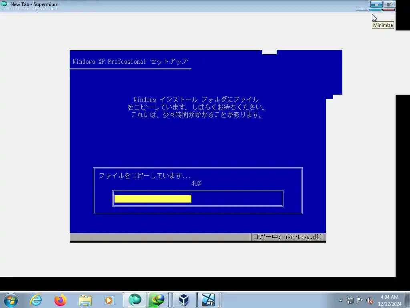This screenshot has height=308, width=410.
Task: Minimize the Supermium window
Action: coord(376,4)
